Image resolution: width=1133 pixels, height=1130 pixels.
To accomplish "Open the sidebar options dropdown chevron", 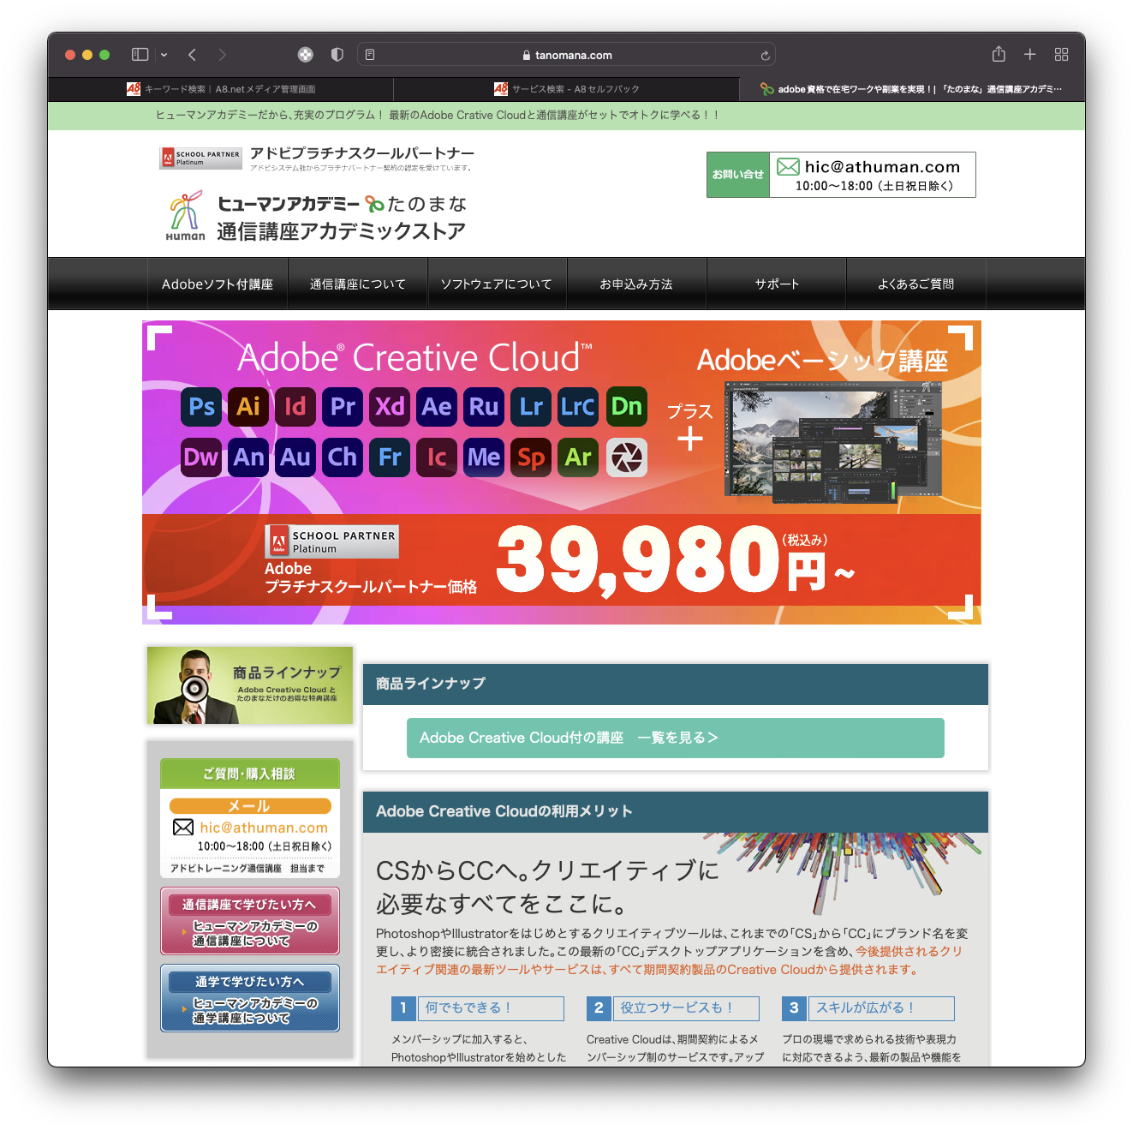I will (x=164, y=55).
